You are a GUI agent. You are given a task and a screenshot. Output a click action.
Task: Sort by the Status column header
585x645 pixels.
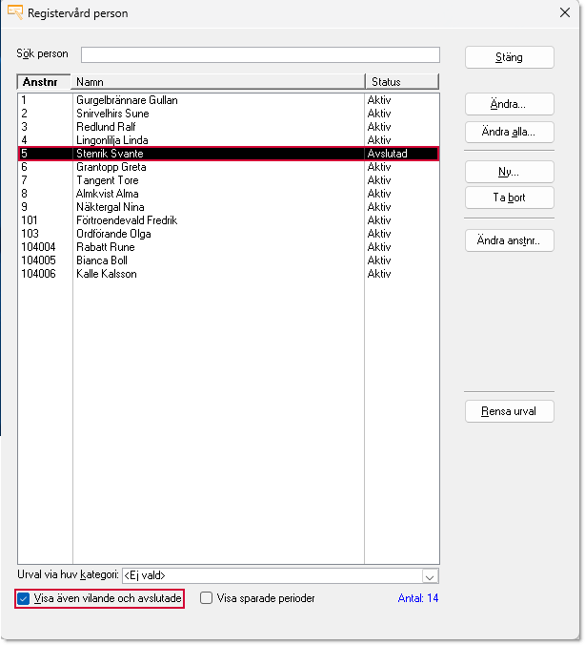[x=402, y=82]
